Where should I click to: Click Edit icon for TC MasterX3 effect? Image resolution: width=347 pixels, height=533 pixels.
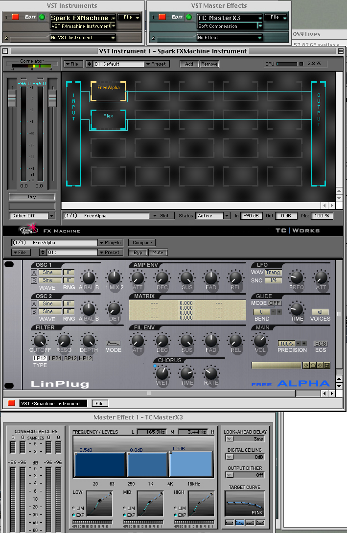pos(177,17)
